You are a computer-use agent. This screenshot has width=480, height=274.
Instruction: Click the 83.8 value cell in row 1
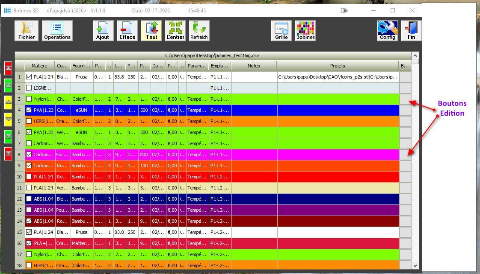pyautogui.click(x=119, y=77)
